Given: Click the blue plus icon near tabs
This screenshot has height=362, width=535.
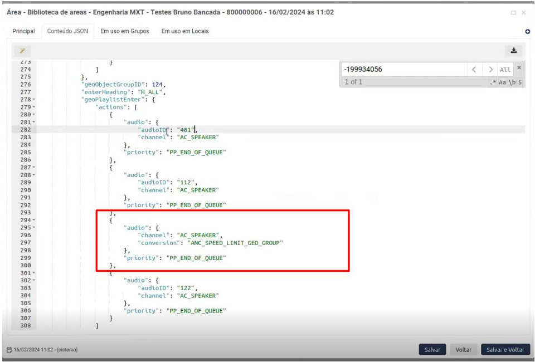Looking at the screenshot, I should tap(527, 32).
